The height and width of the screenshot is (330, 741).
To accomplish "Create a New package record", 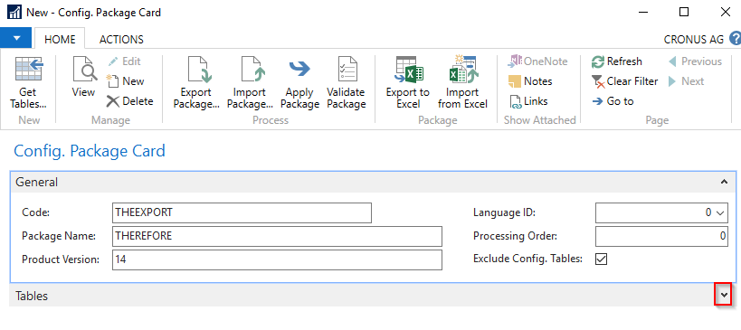I will pos(125,81).
